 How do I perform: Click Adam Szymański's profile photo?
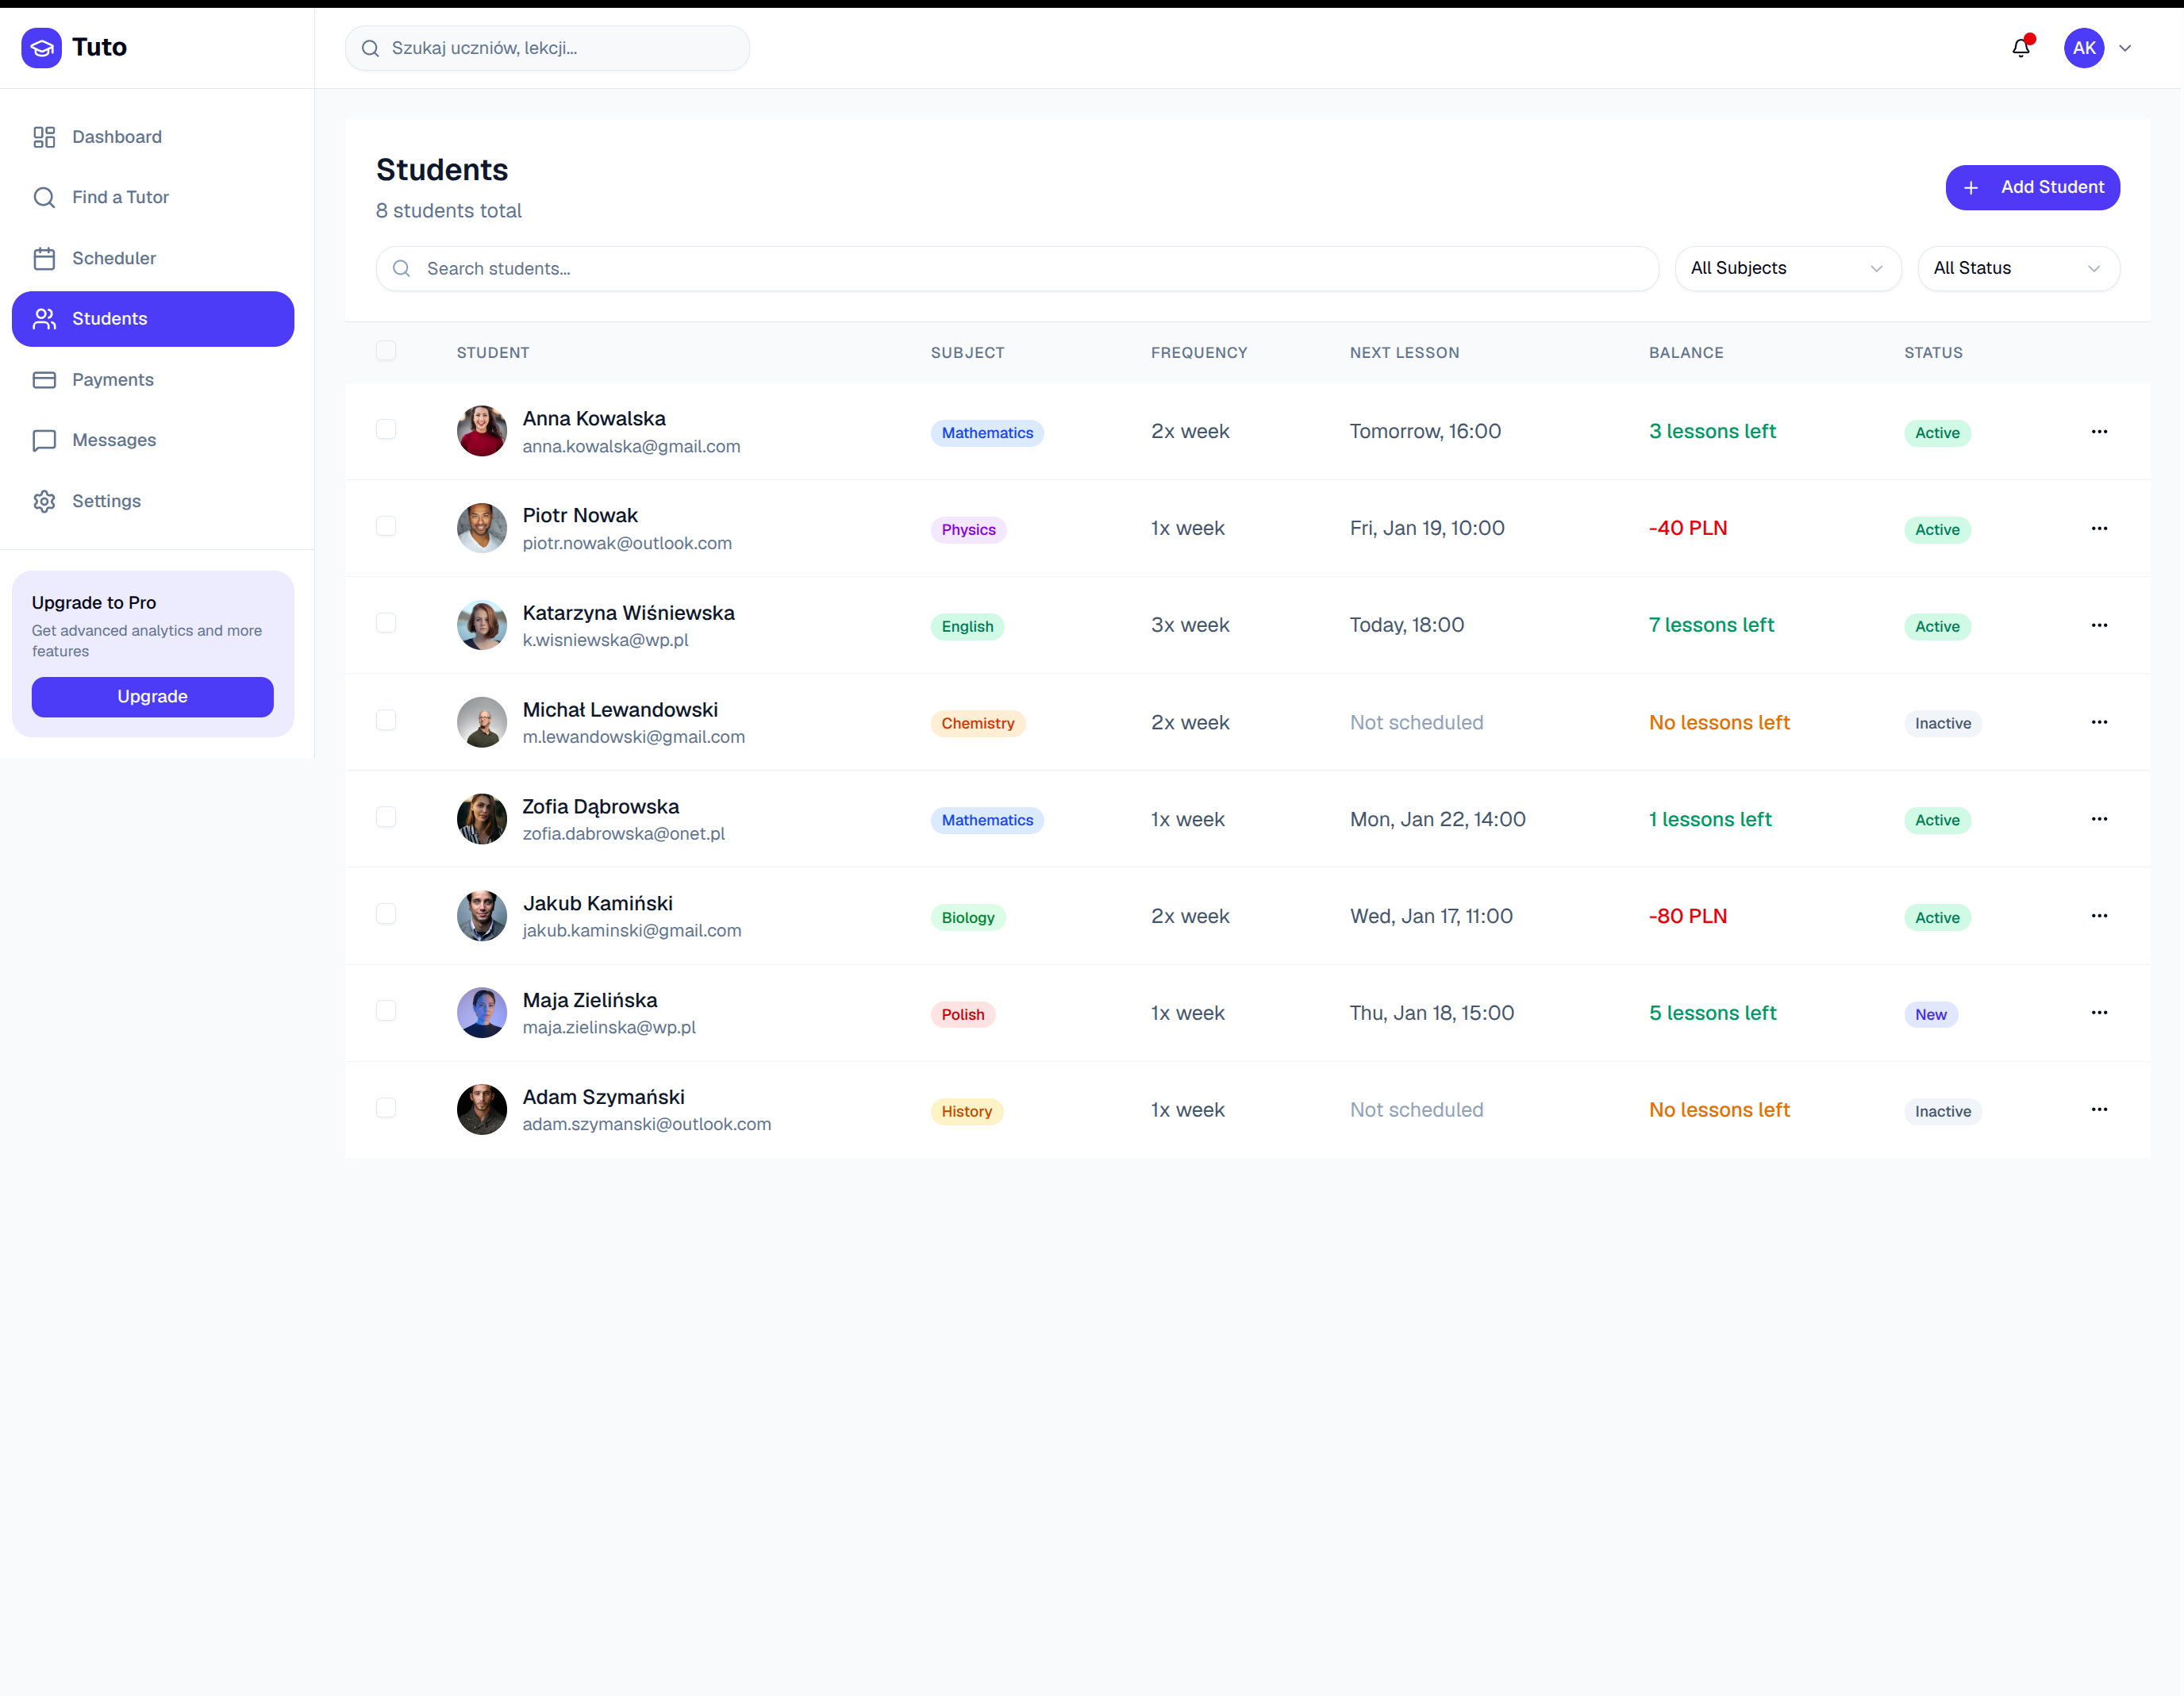(x=481, y=1110)
